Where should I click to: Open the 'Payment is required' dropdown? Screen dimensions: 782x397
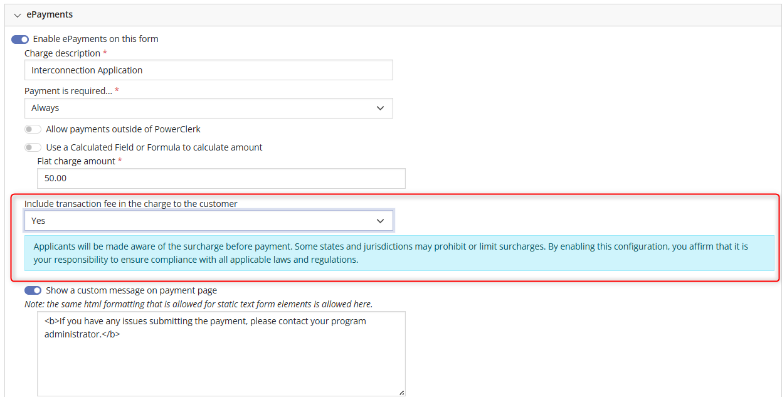[x=209, y=108]
